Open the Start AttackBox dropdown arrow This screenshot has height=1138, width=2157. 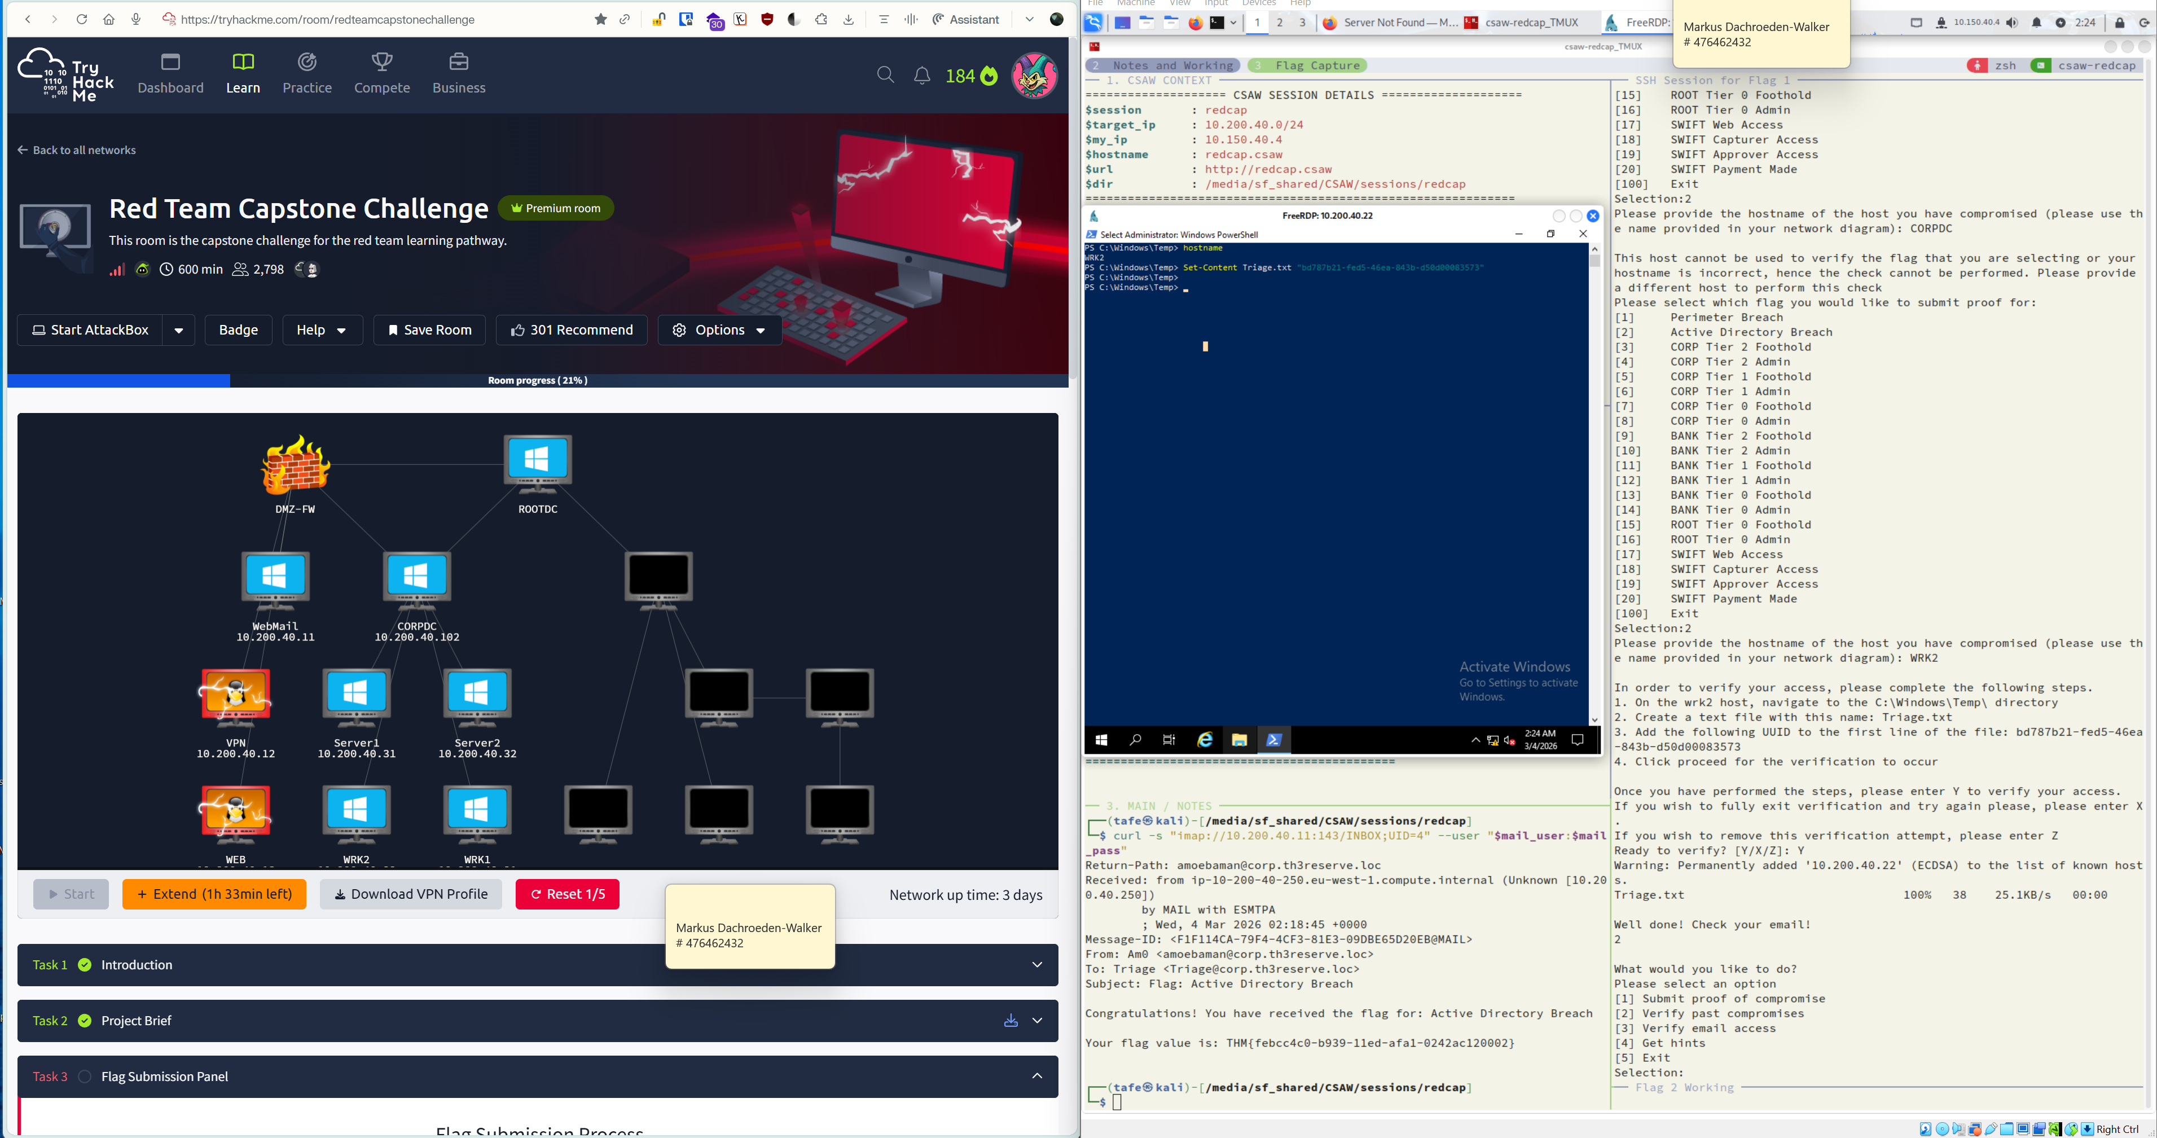(178, 330)
